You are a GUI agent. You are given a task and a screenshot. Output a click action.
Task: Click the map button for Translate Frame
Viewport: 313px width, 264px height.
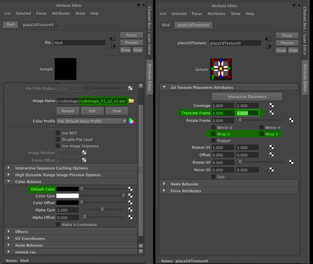point(272,113)
